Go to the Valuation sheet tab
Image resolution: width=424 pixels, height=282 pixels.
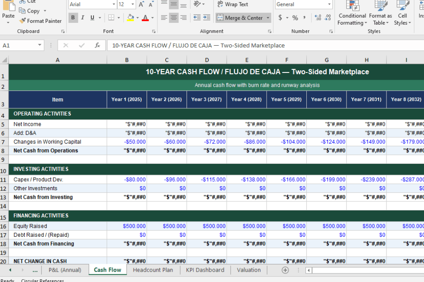(249, 270)
